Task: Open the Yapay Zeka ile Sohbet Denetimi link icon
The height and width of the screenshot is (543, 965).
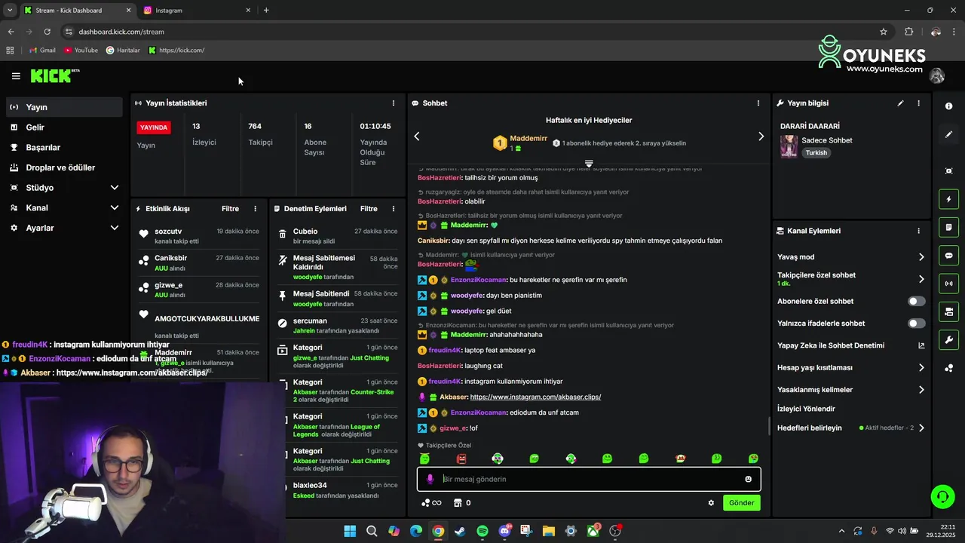Action: coord(921,345)
